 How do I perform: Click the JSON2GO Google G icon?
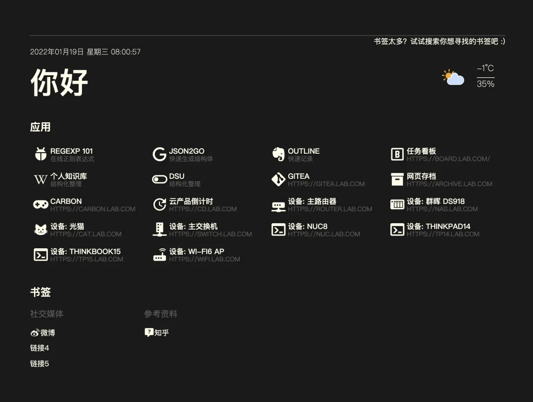coord(159,154)
